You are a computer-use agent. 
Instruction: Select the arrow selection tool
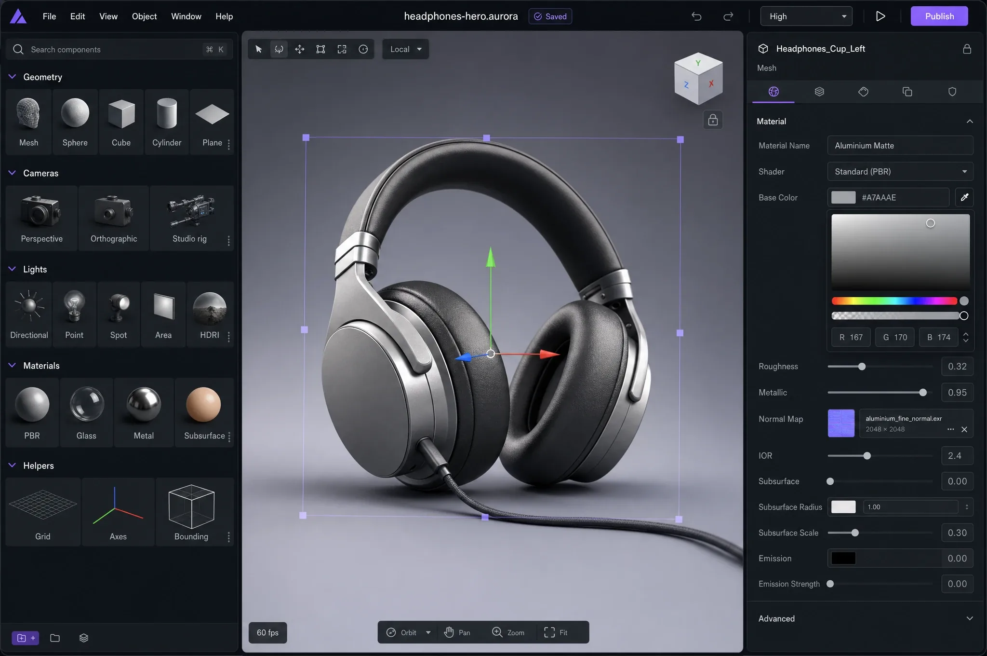pos(258,49)
